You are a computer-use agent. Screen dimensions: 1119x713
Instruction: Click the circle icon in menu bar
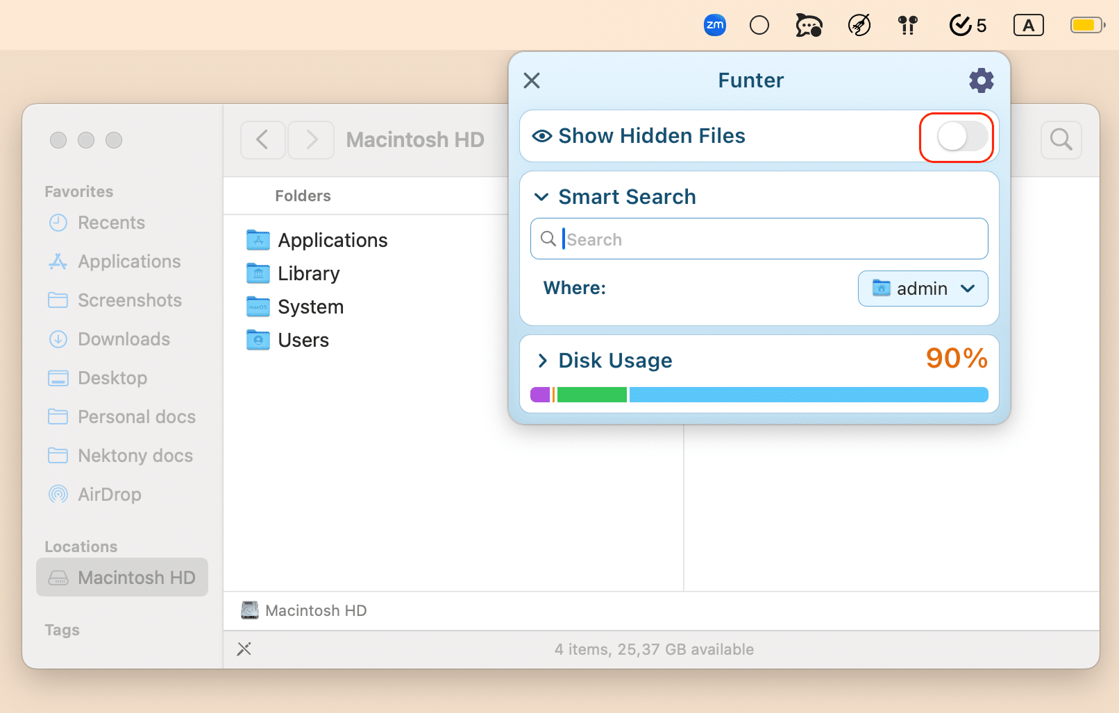[759, 26]
